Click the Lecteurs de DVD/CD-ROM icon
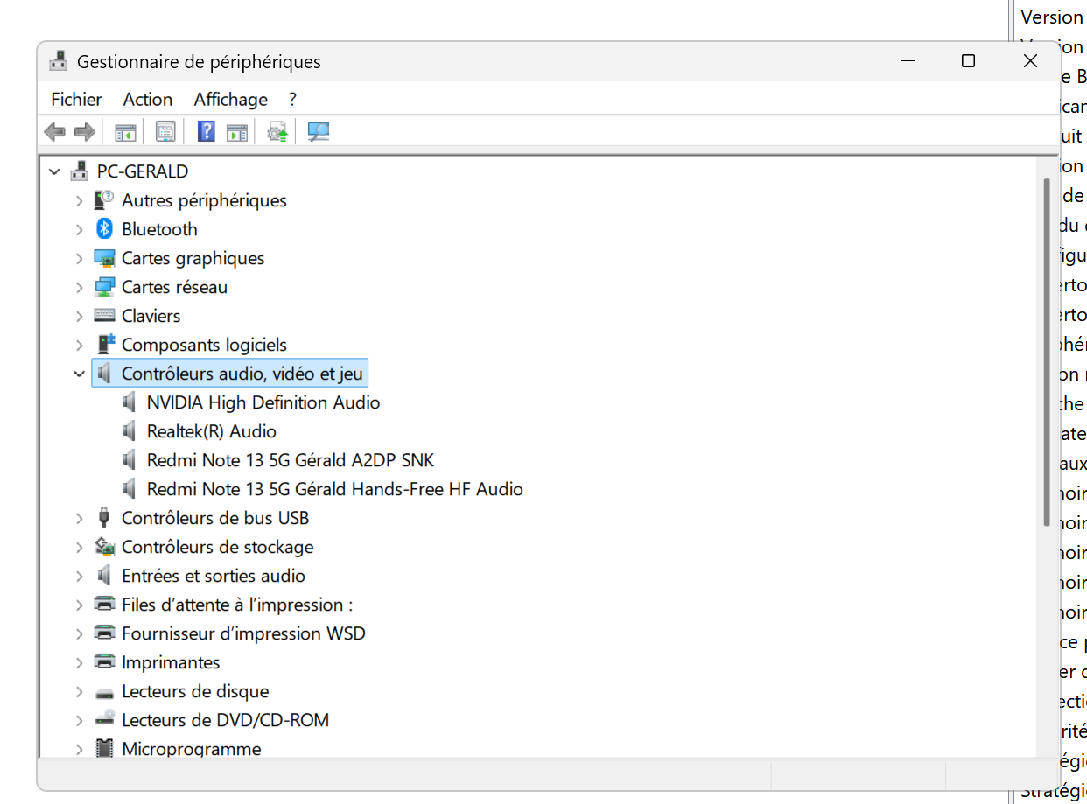This screenshot has width=1087, height=804. [105, 720]
